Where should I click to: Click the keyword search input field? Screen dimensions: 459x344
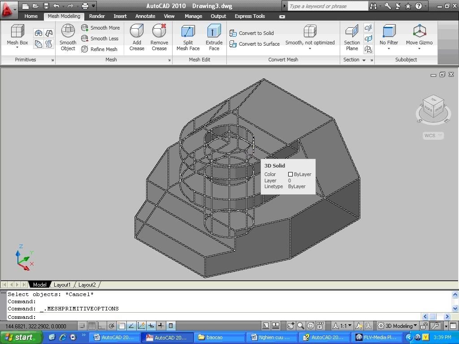tap(327, 6)
